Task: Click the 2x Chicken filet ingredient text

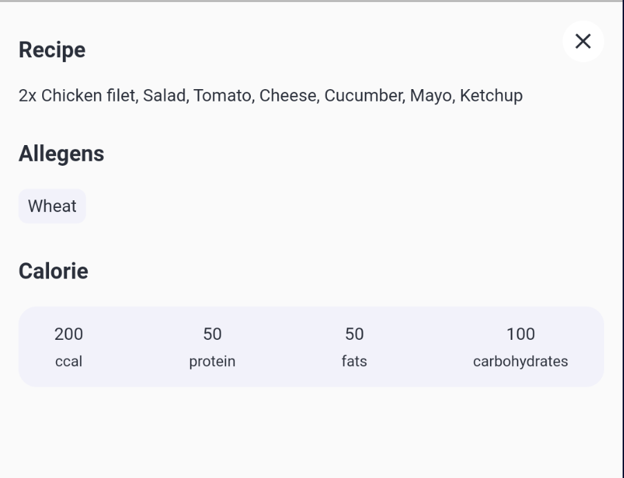Action: [x=78, y=96]
